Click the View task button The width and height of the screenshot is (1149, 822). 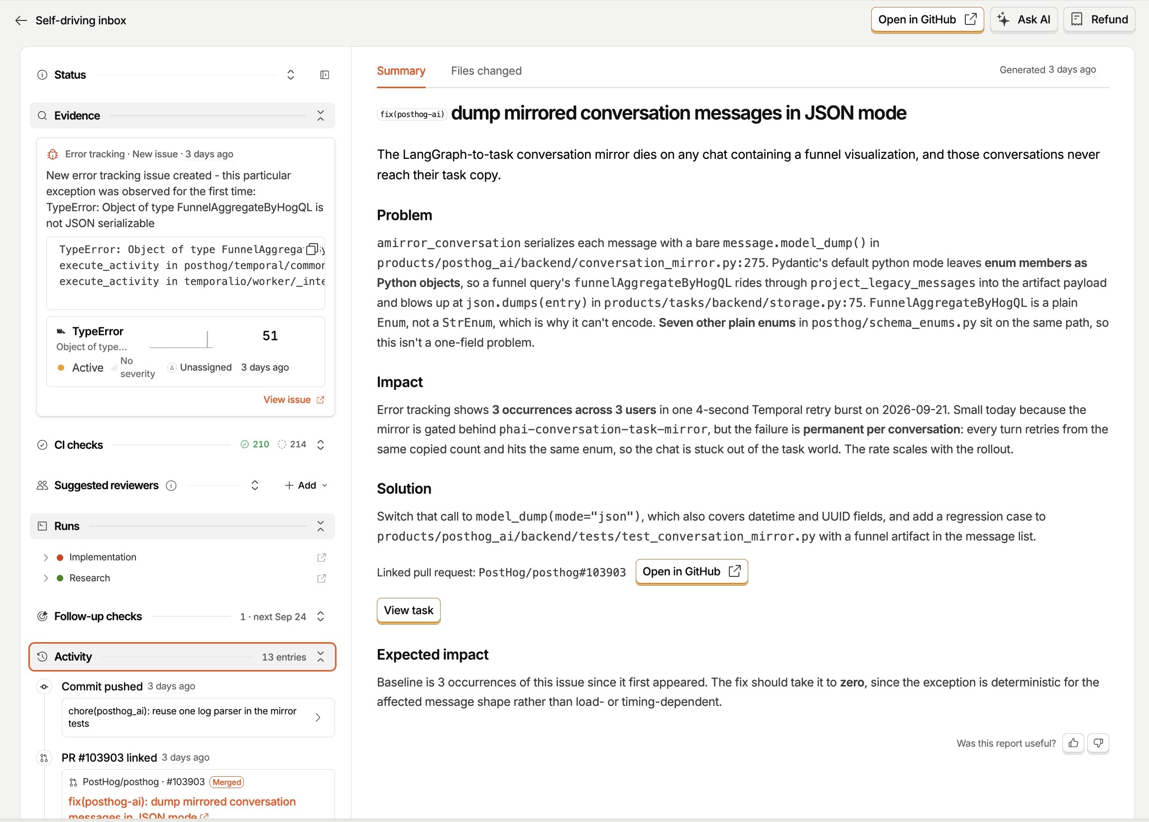coord(409,610)
